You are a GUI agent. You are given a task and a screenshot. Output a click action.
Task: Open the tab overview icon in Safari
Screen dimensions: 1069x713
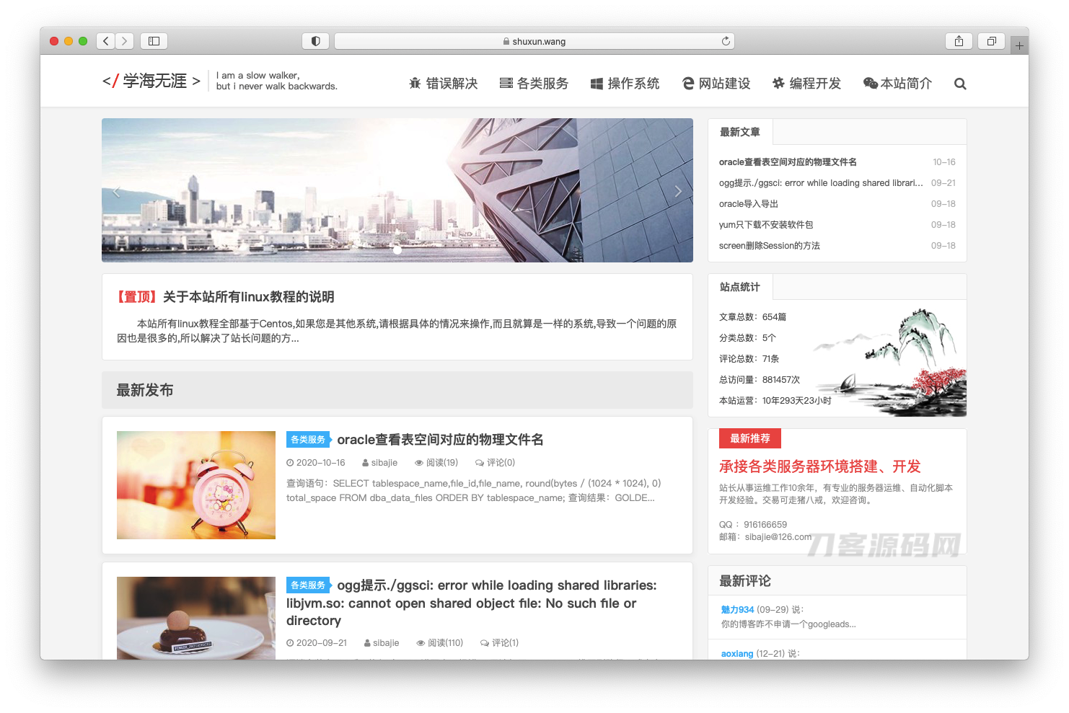(x=991, y=41)
